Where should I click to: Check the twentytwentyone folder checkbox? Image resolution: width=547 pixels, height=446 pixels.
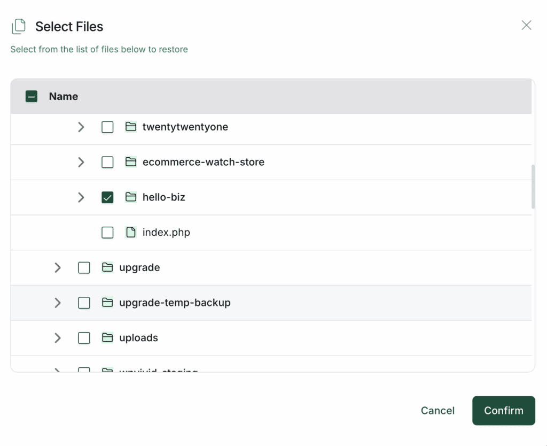tap(107, 127)
